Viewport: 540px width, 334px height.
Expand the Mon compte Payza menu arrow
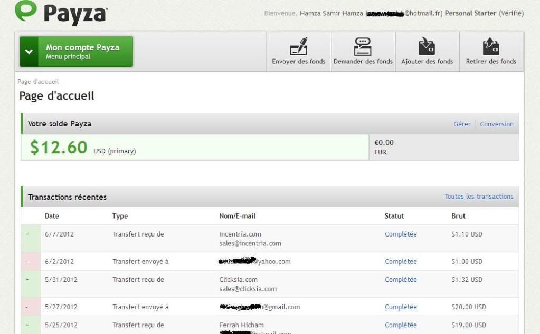coord(29,52)
